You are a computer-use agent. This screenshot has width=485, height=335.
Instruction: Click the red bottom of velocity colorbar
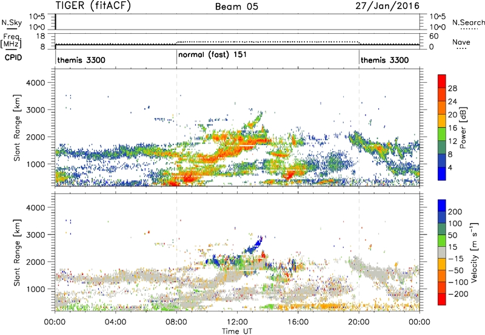point(442,299)
